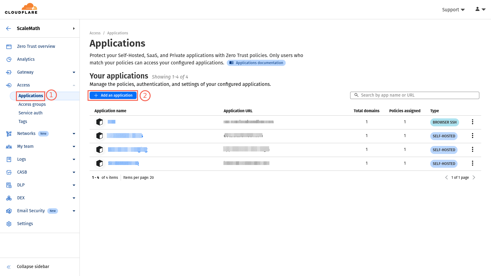Click the Add an application button
This screenshot has width=491, height=276.
click(x=113, y=95)
